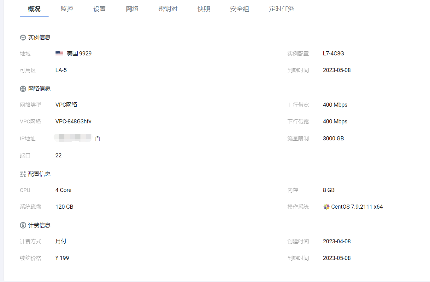
Task: Click availability zone value LA-5
Action: 61,70
